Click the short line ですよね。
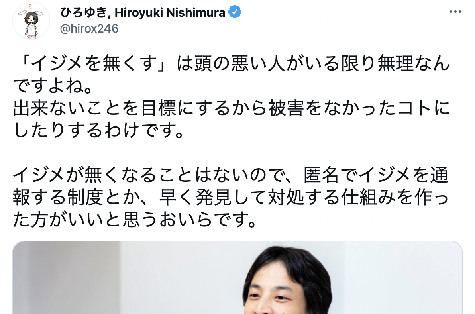This screenshot has height=314, width=475. click(x=53, y=86)
